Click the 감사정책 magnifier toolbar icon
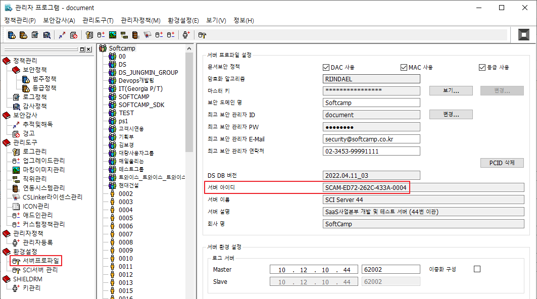The width and height of the screenshot is (537, 299). pyautogui.click(x=46, y=35)
